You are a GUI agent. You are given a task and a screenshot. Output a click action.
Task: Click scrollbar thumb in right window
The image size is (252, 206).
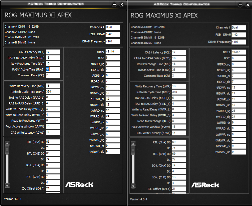click(133, 151)
